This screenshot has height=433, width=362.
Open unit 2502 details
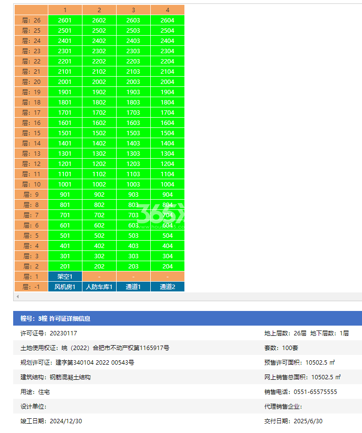[99, 31]
